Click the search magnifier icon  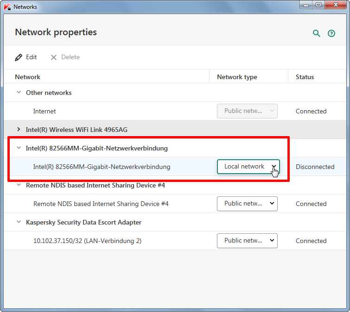317,33
